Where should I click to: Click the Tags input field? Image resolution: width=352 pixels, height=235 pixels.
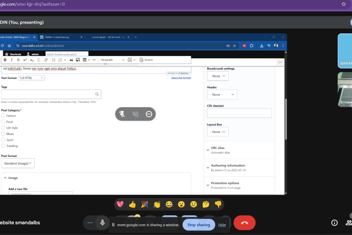click(51, 94)
